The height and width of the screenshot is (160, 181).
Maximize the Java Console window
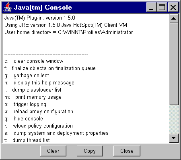click(x=162, y=7)
